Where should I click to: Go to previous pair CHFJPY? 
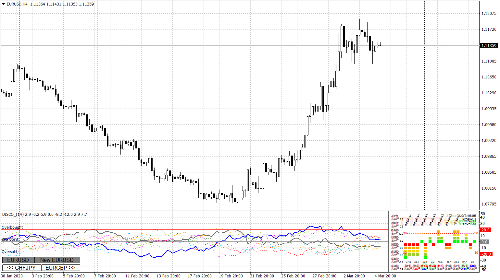pyautogui.click(x=21, y=268)
